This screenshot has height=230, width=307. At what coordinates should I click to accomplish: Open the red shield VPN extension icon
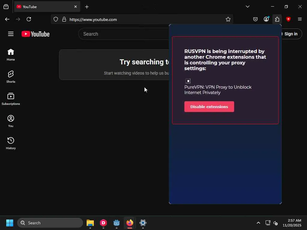pyautogui.click(x=288, y=19)
